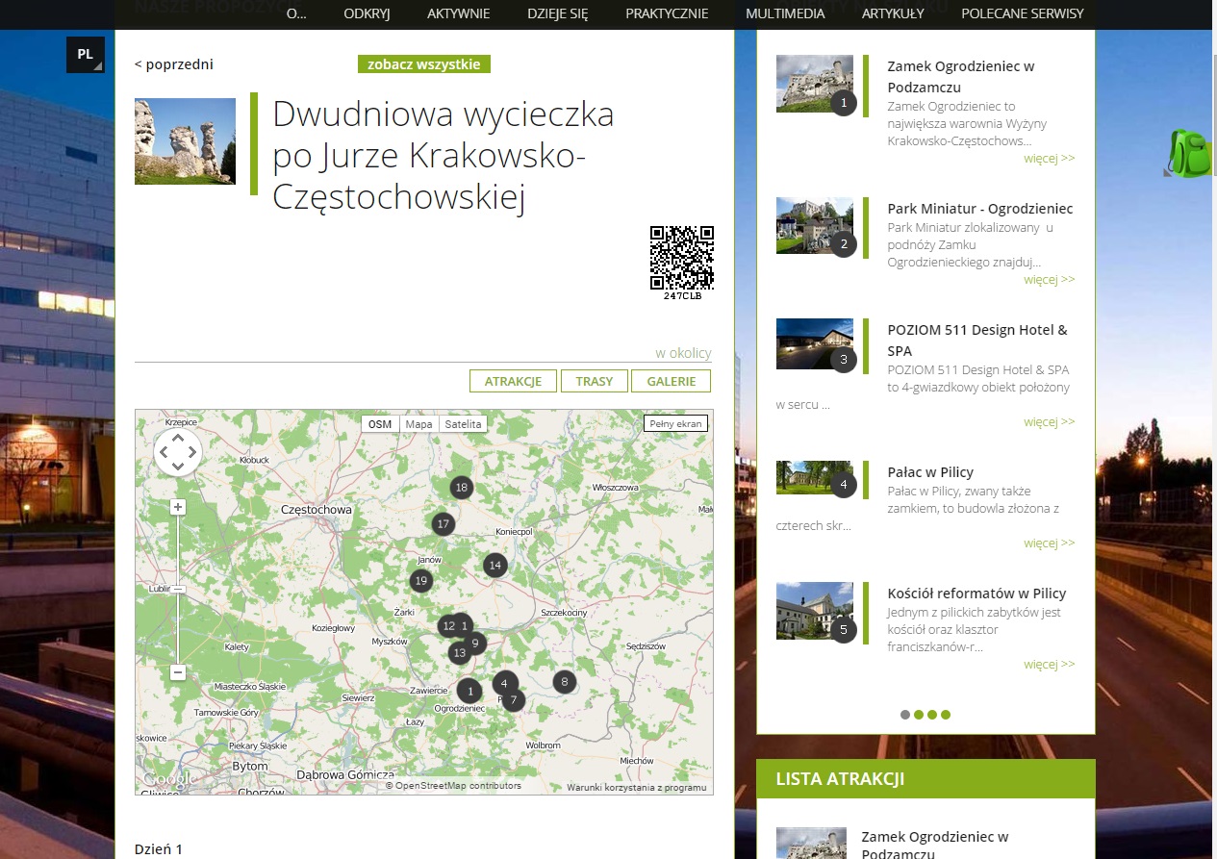The width and height of the screenshot is (1217, 859).
Task: Select the third pagination dot
Action: pos(932,715)
